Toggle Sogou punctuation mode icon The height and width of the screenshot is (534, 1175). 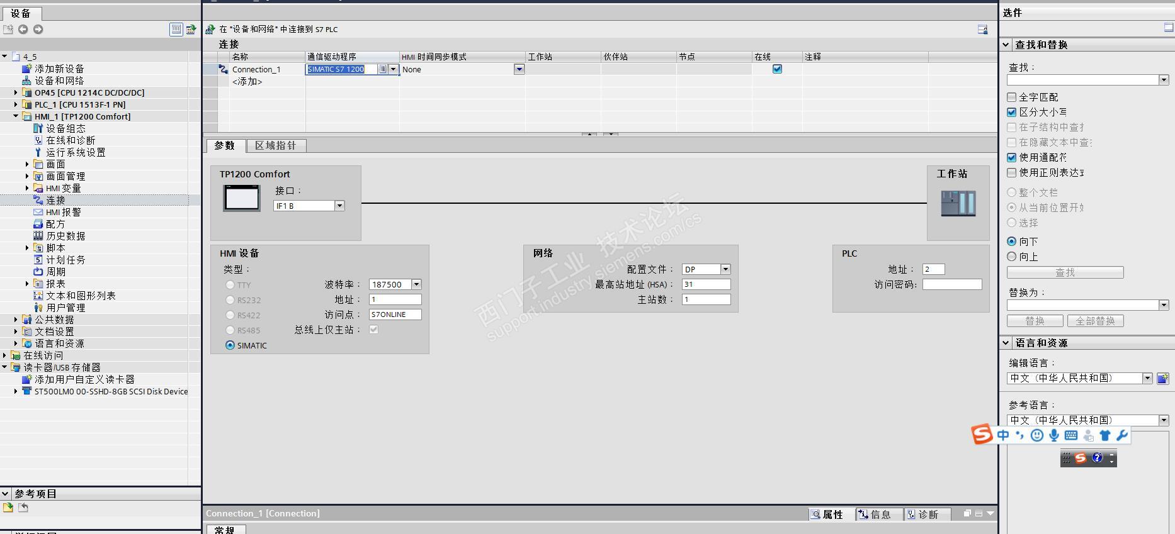click(1020, 435)
